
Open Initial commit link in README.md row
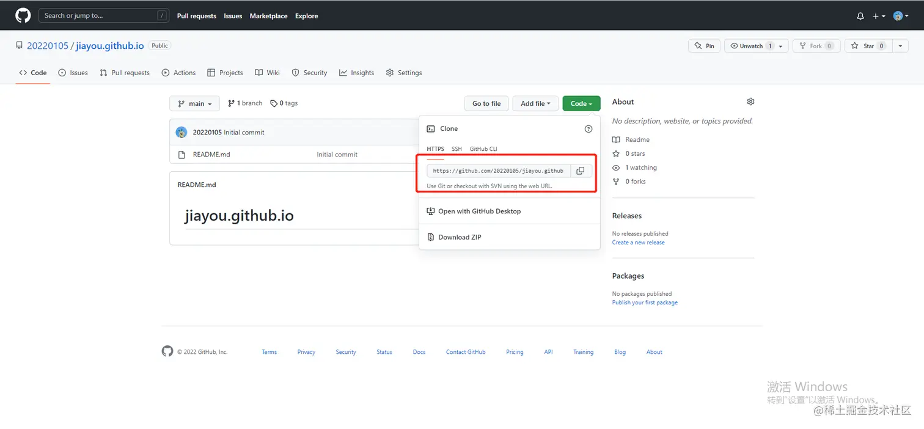point(337,155)
